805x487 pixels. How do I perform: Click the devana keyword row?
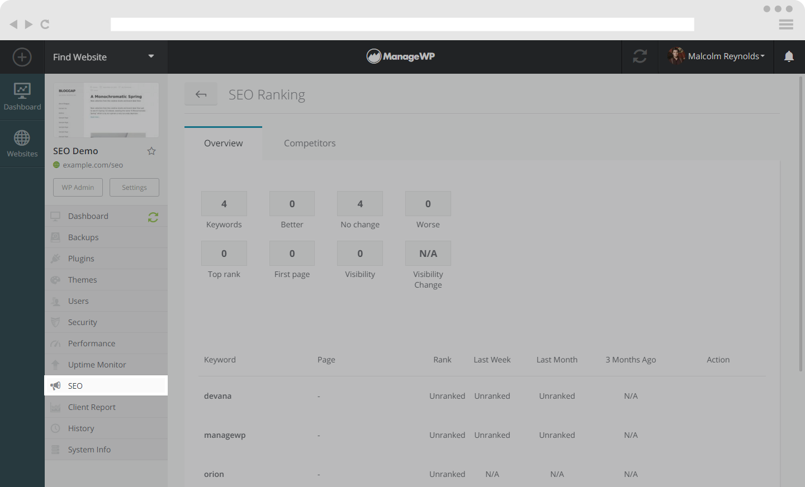[482, 396]
